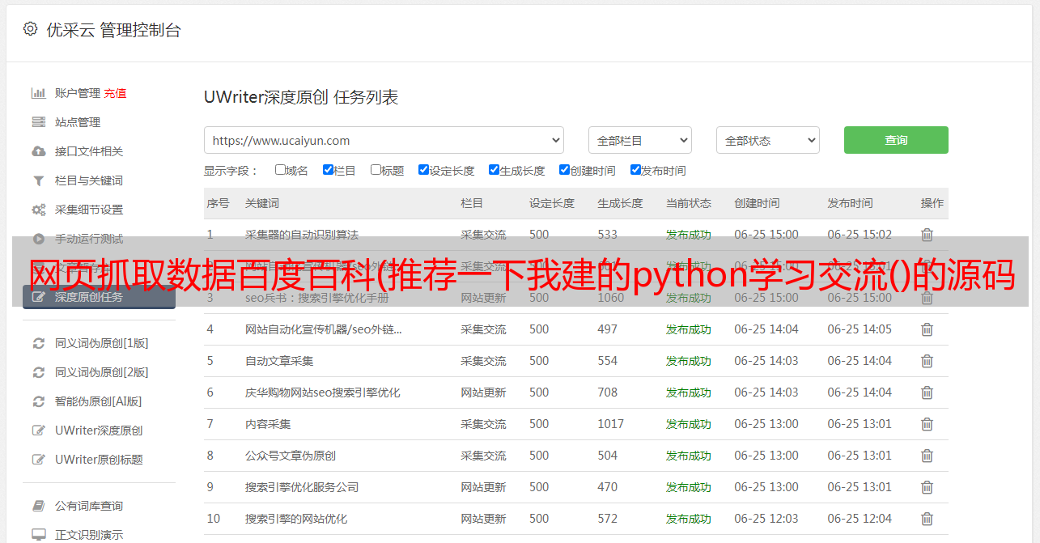This screenshot has height=543, width=1040.
Task: Click the book icon for 公有词库查询
Action: pyautogui.click(x=38, y=506)
